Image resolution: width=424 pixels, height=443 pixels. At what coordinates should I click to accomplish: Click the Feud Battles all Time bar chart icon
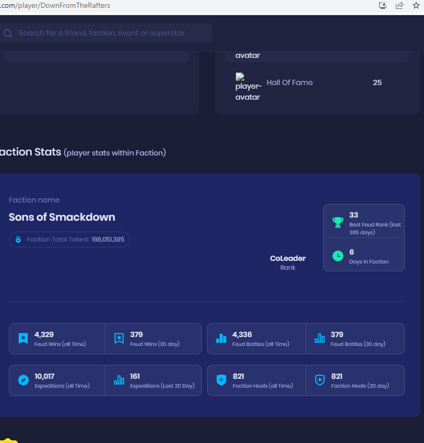tap(221, 338)
